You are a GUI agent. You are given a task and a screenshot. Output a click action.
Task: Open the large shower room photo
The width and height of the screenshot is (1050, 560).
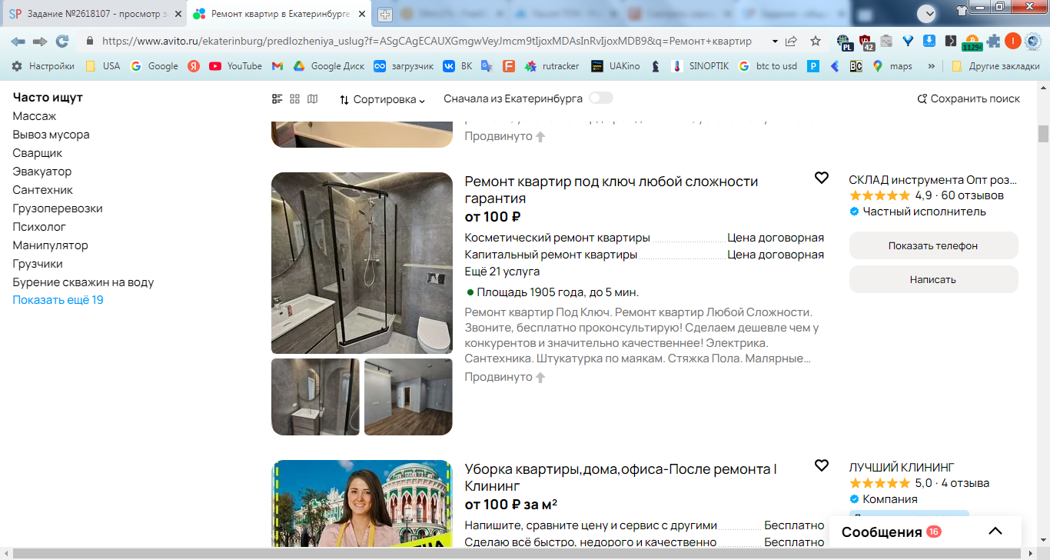[x=362, y=263]
